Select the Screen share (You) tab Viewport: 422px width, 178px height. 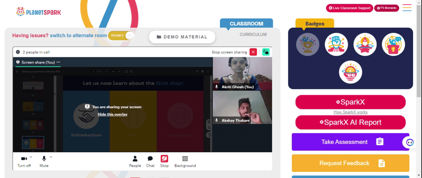(x=38, y=62)
